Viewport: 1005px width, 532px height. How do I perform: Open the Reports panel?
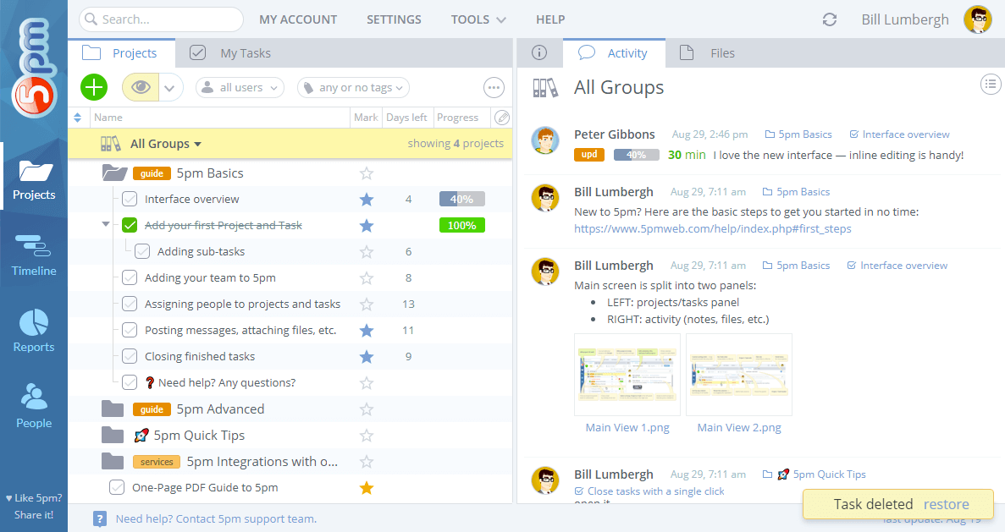[x=34, y=330]
